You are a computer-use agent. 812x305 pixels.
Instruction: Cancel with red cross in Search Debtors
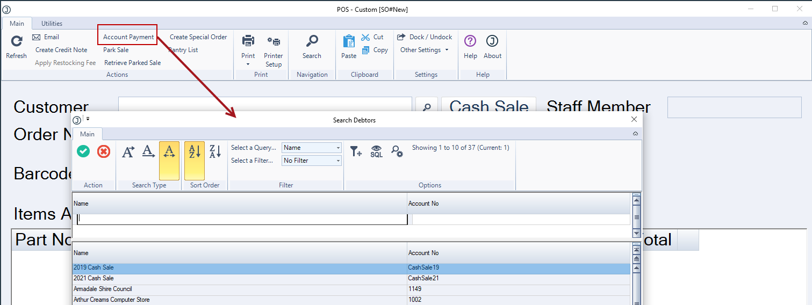(104, 151)
